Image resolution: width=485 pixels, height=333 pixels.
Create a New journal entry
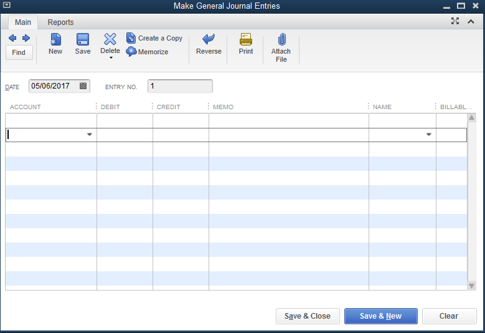coord(55,44)
